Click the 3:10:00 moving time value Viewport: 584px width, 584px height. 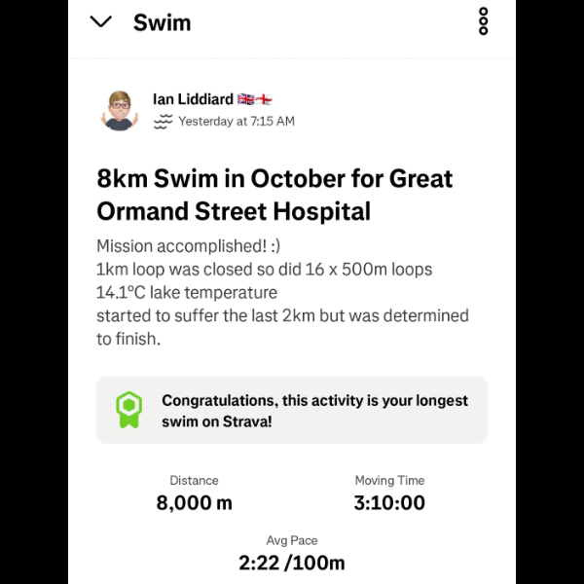click(x=389, y=502)
